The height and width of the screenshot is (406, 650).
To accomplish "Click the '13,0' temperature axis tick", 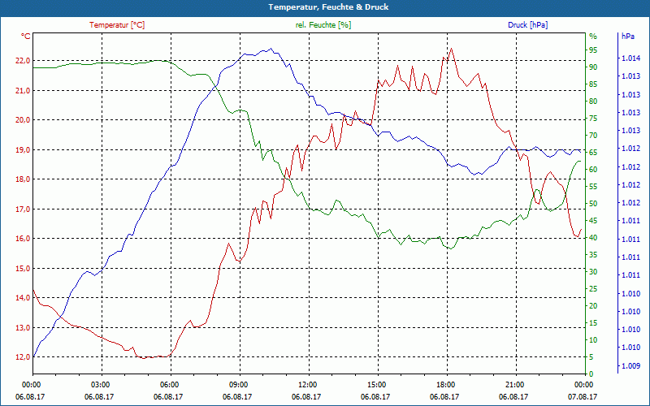I will tap(23, 327).
